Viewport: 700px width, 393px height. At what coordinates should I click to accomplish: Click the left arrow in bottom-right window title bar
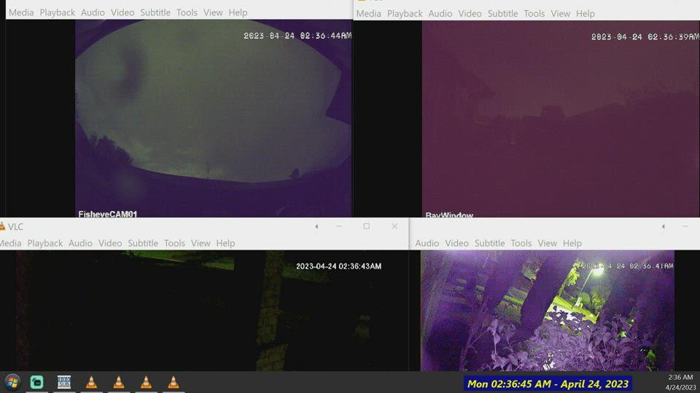pos(663,226)
